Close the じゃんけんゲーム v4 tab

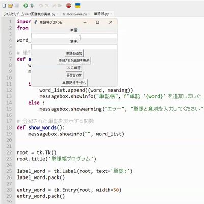(x=57, y=14)
